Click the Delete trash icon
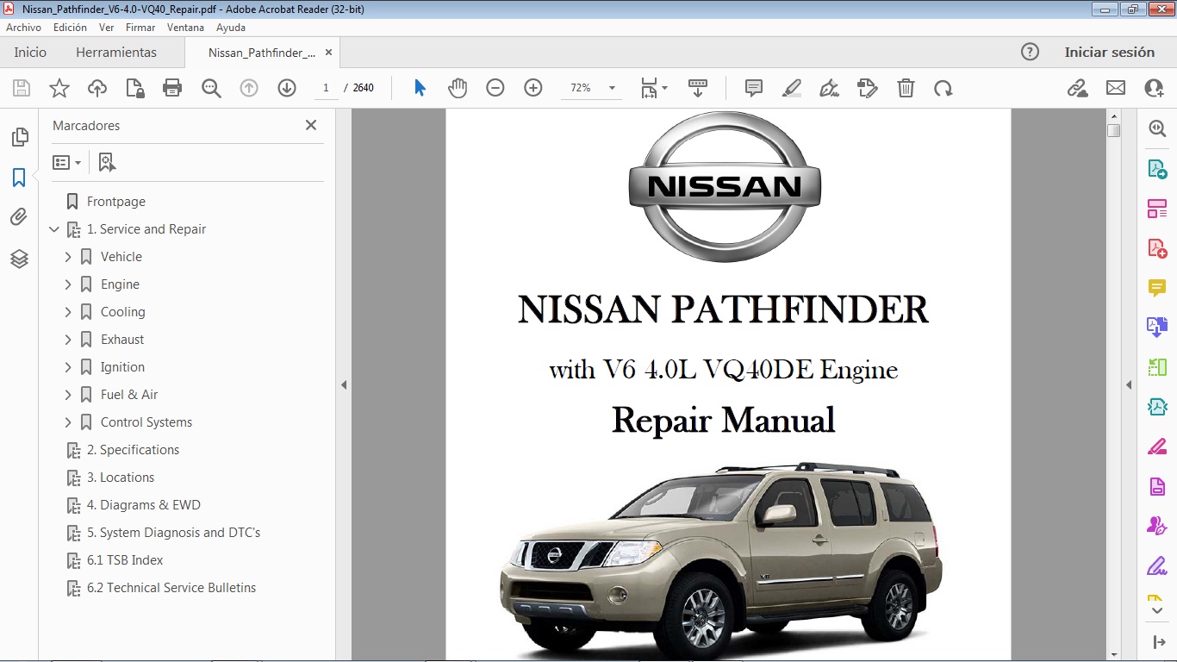This screenshot has height=662, width=1177. pos(906,88)
